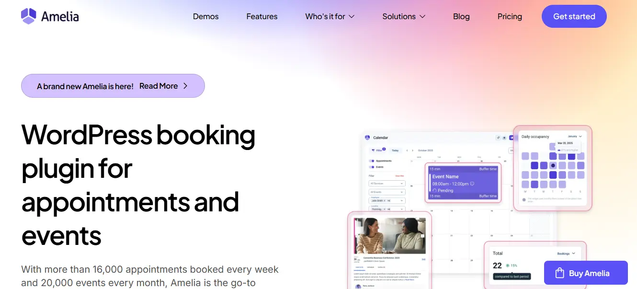Click the next-month arrow in the calendar preview
This screenshot has height=289, width=637.
click(413, 150)
